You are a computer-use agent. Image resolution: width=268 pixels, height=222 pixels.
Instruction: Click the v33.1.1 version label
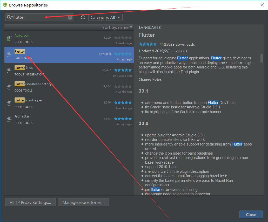point(181,51)
